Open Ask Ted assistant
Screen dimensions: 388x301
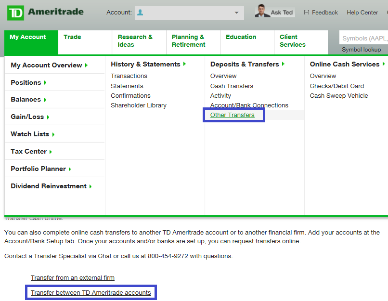tap(275, 12)
